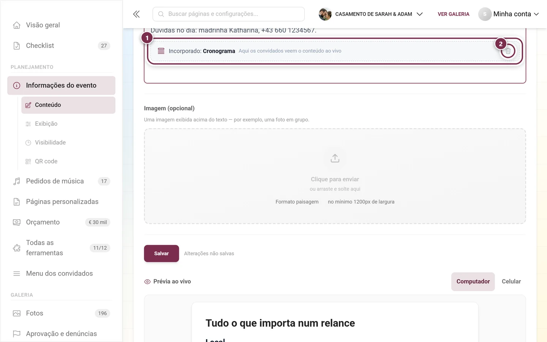
Task: Open Visão geral home icon
Action: [17, 25]
